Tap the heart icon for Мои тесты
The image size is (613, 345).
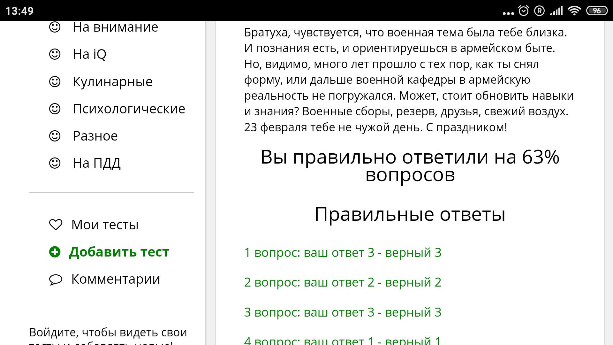(56, 225)
